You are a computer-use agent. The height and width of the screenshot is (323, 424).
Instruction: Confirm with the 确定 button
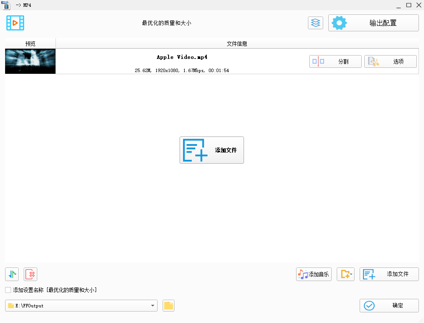[x=389, y=306]
